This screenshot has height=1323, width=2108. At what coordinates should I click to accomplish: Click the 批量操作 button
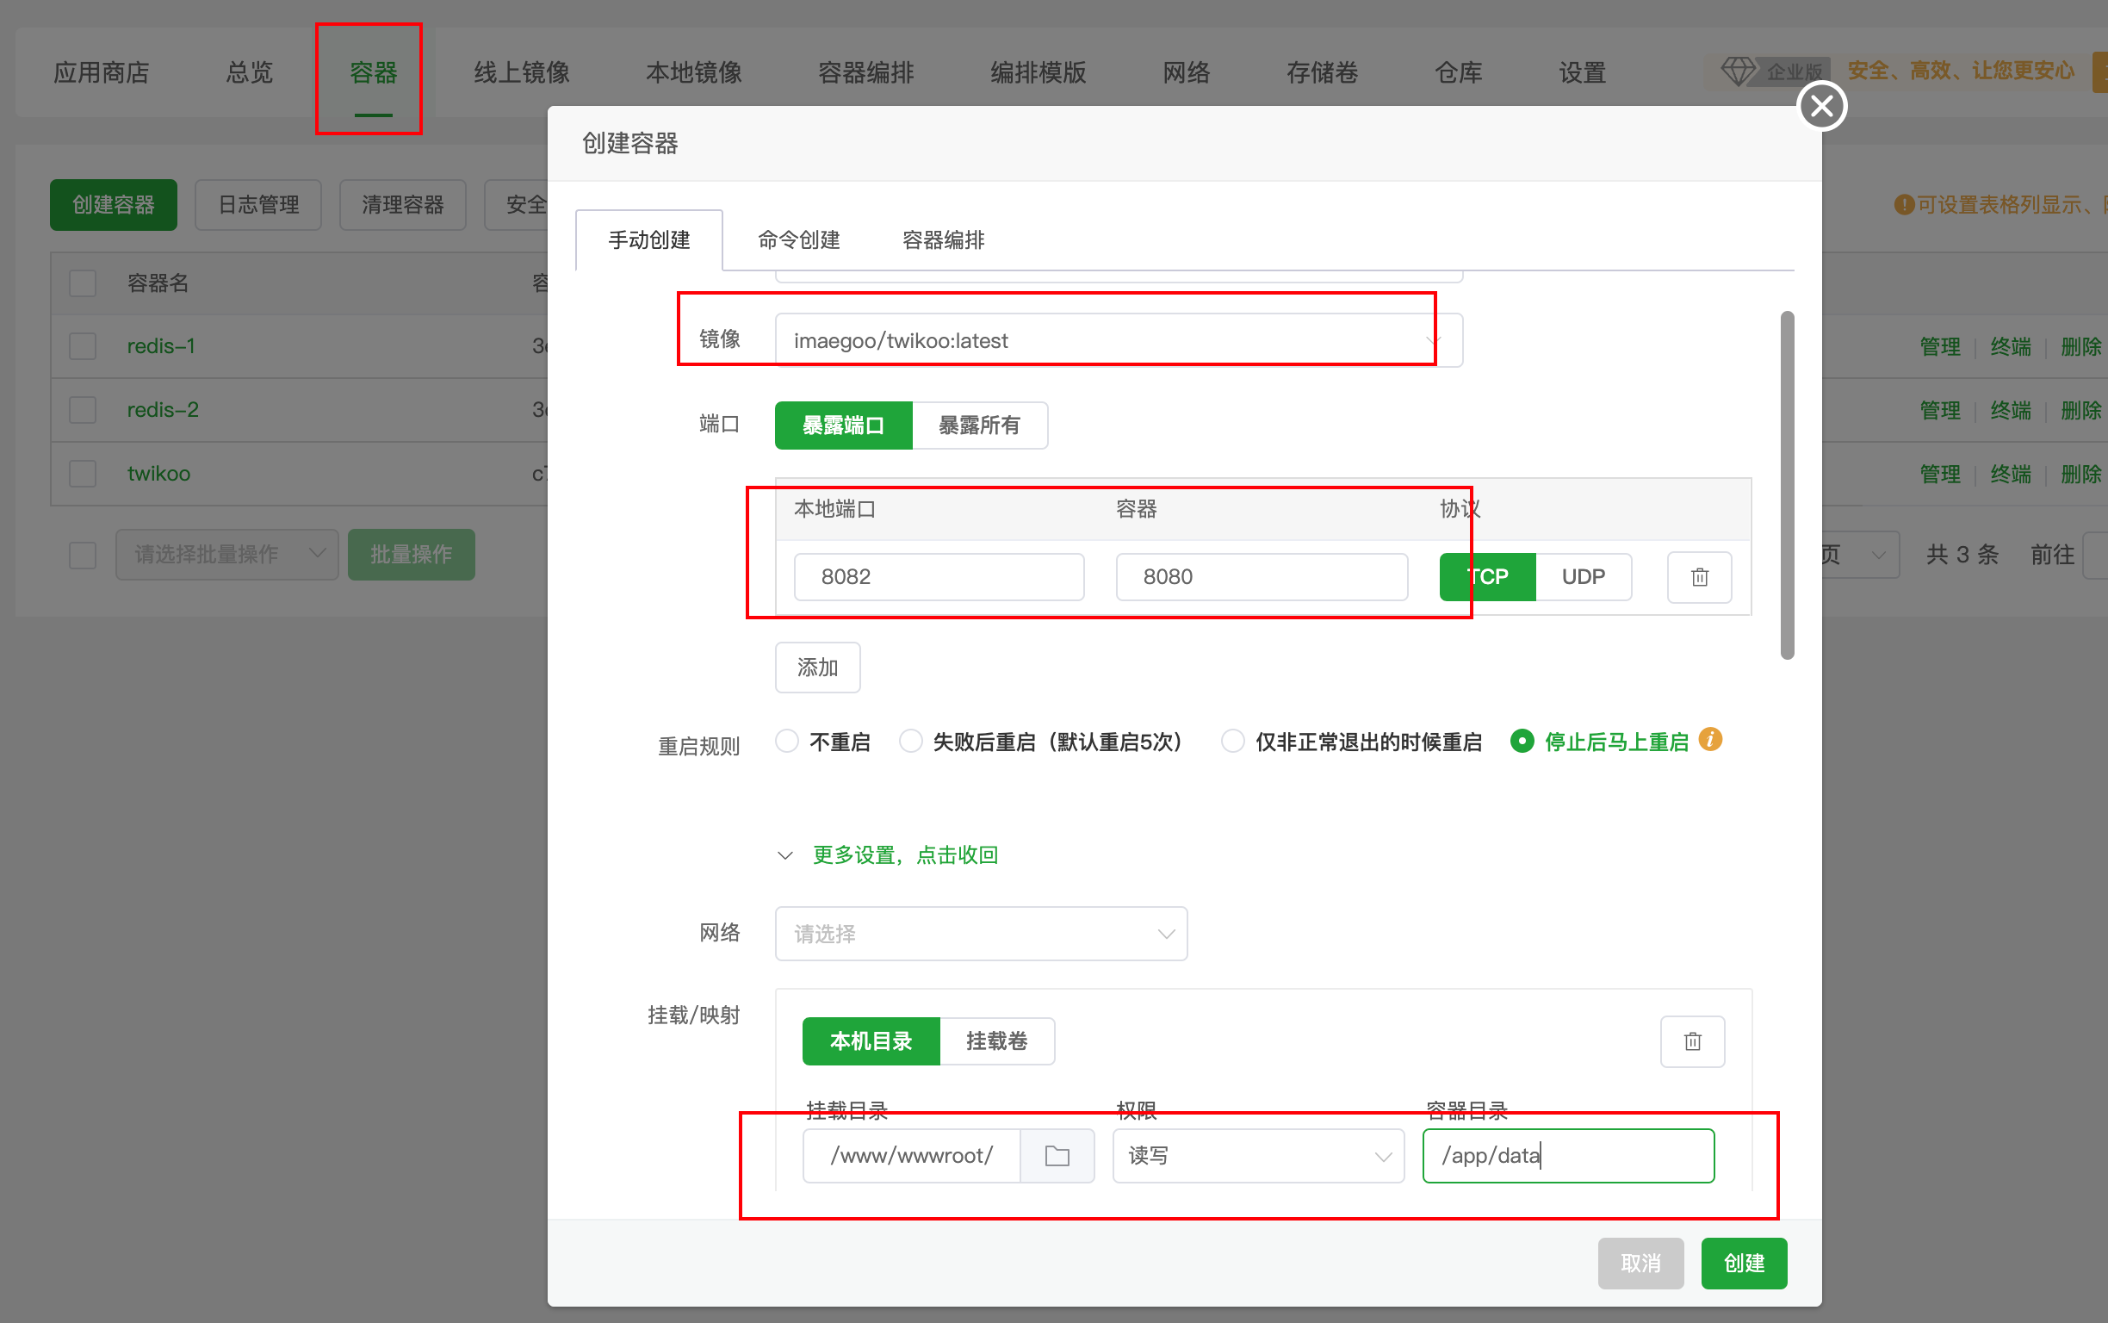[x=411, y=554]
